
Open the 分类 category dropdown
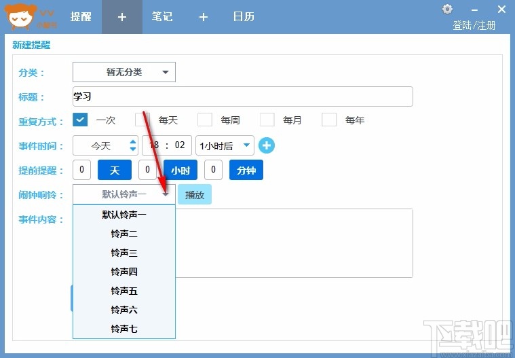[x=124, y=72]
